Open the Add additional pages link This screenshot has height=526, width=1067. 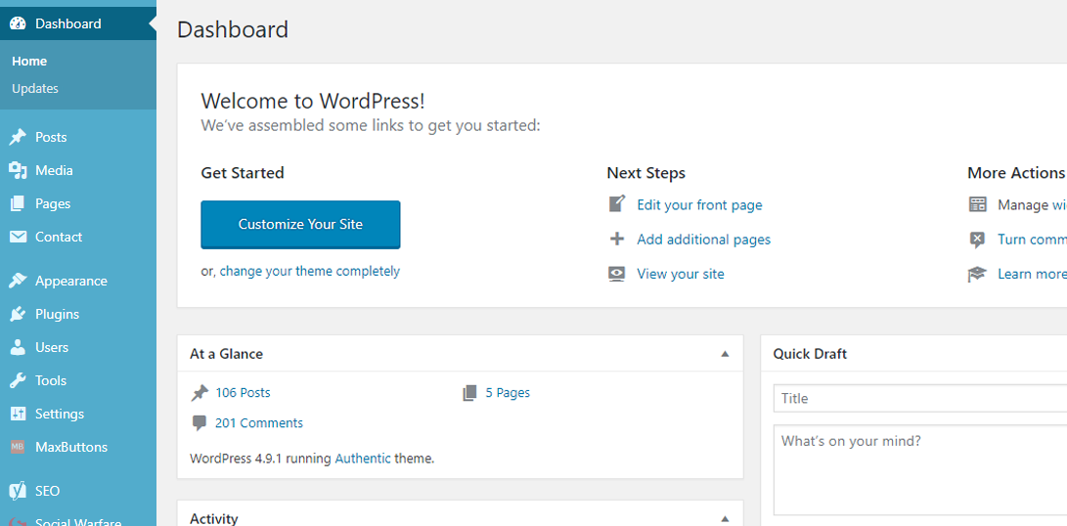(703, 240)
